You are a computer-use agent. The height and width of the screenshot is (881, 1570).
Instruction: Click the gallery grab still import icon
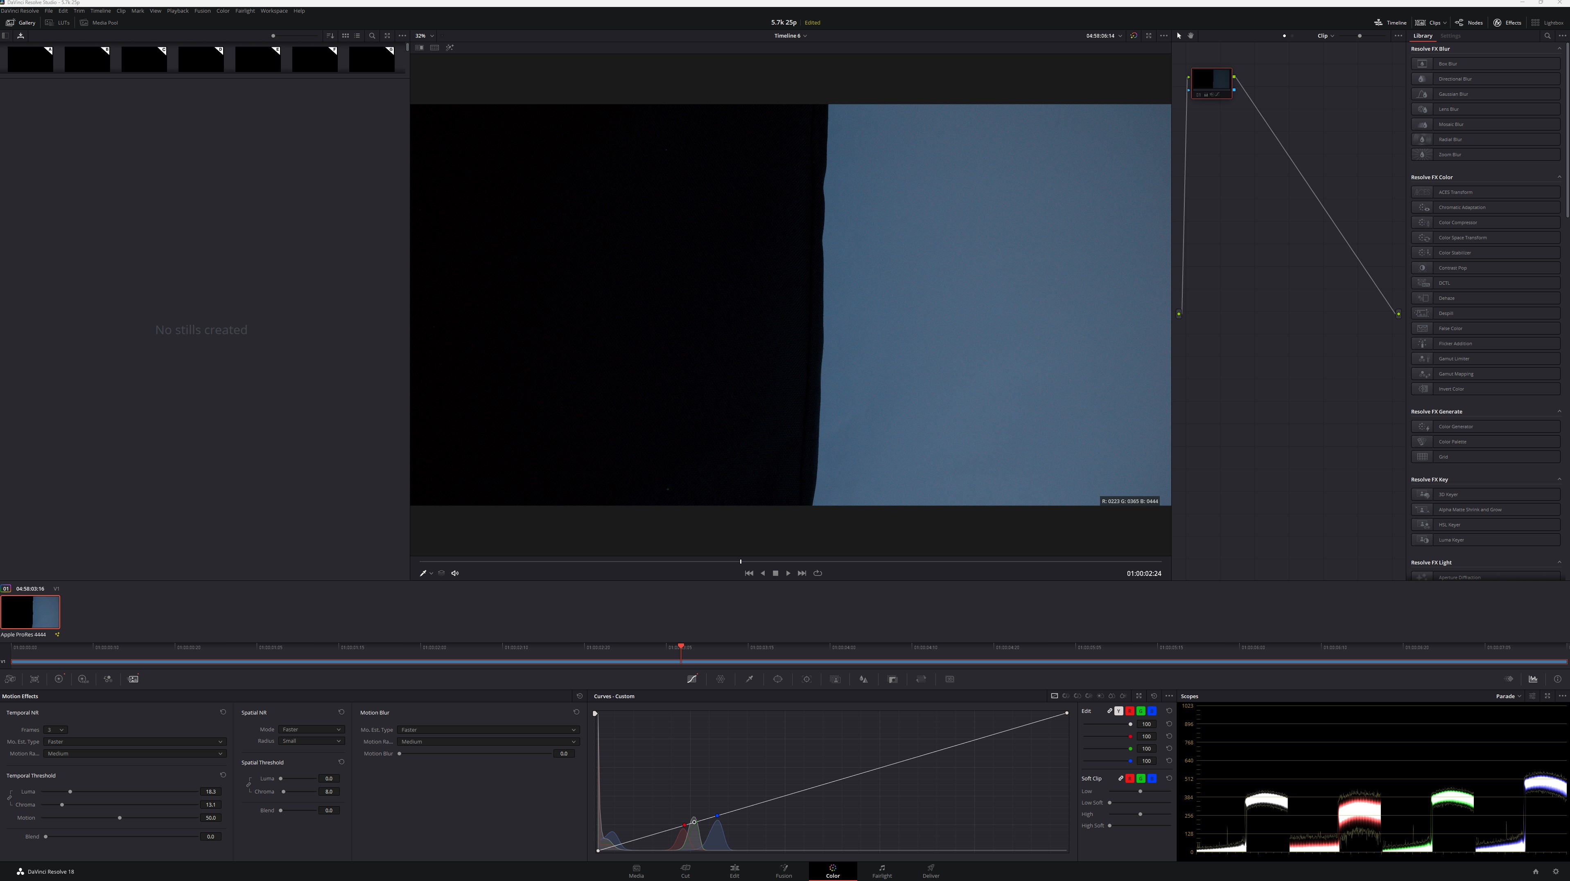pyautogui.click(x=20, y=35)
